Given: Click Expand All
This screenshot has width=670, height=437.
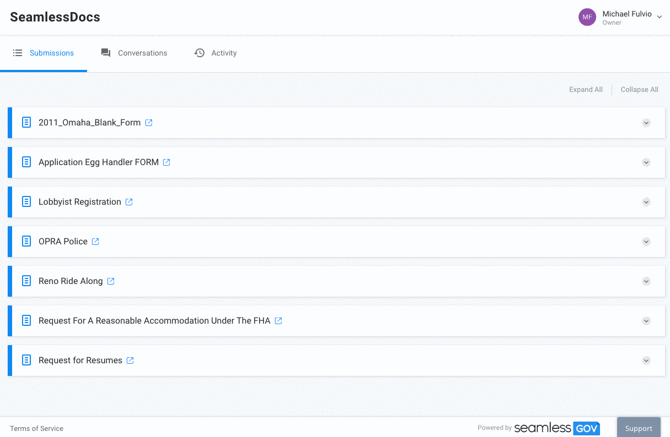Looking at the screenshot, I should point(586,90).
